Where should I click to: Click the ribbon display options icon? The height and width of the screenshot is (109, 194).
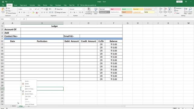tap(186, 2)
